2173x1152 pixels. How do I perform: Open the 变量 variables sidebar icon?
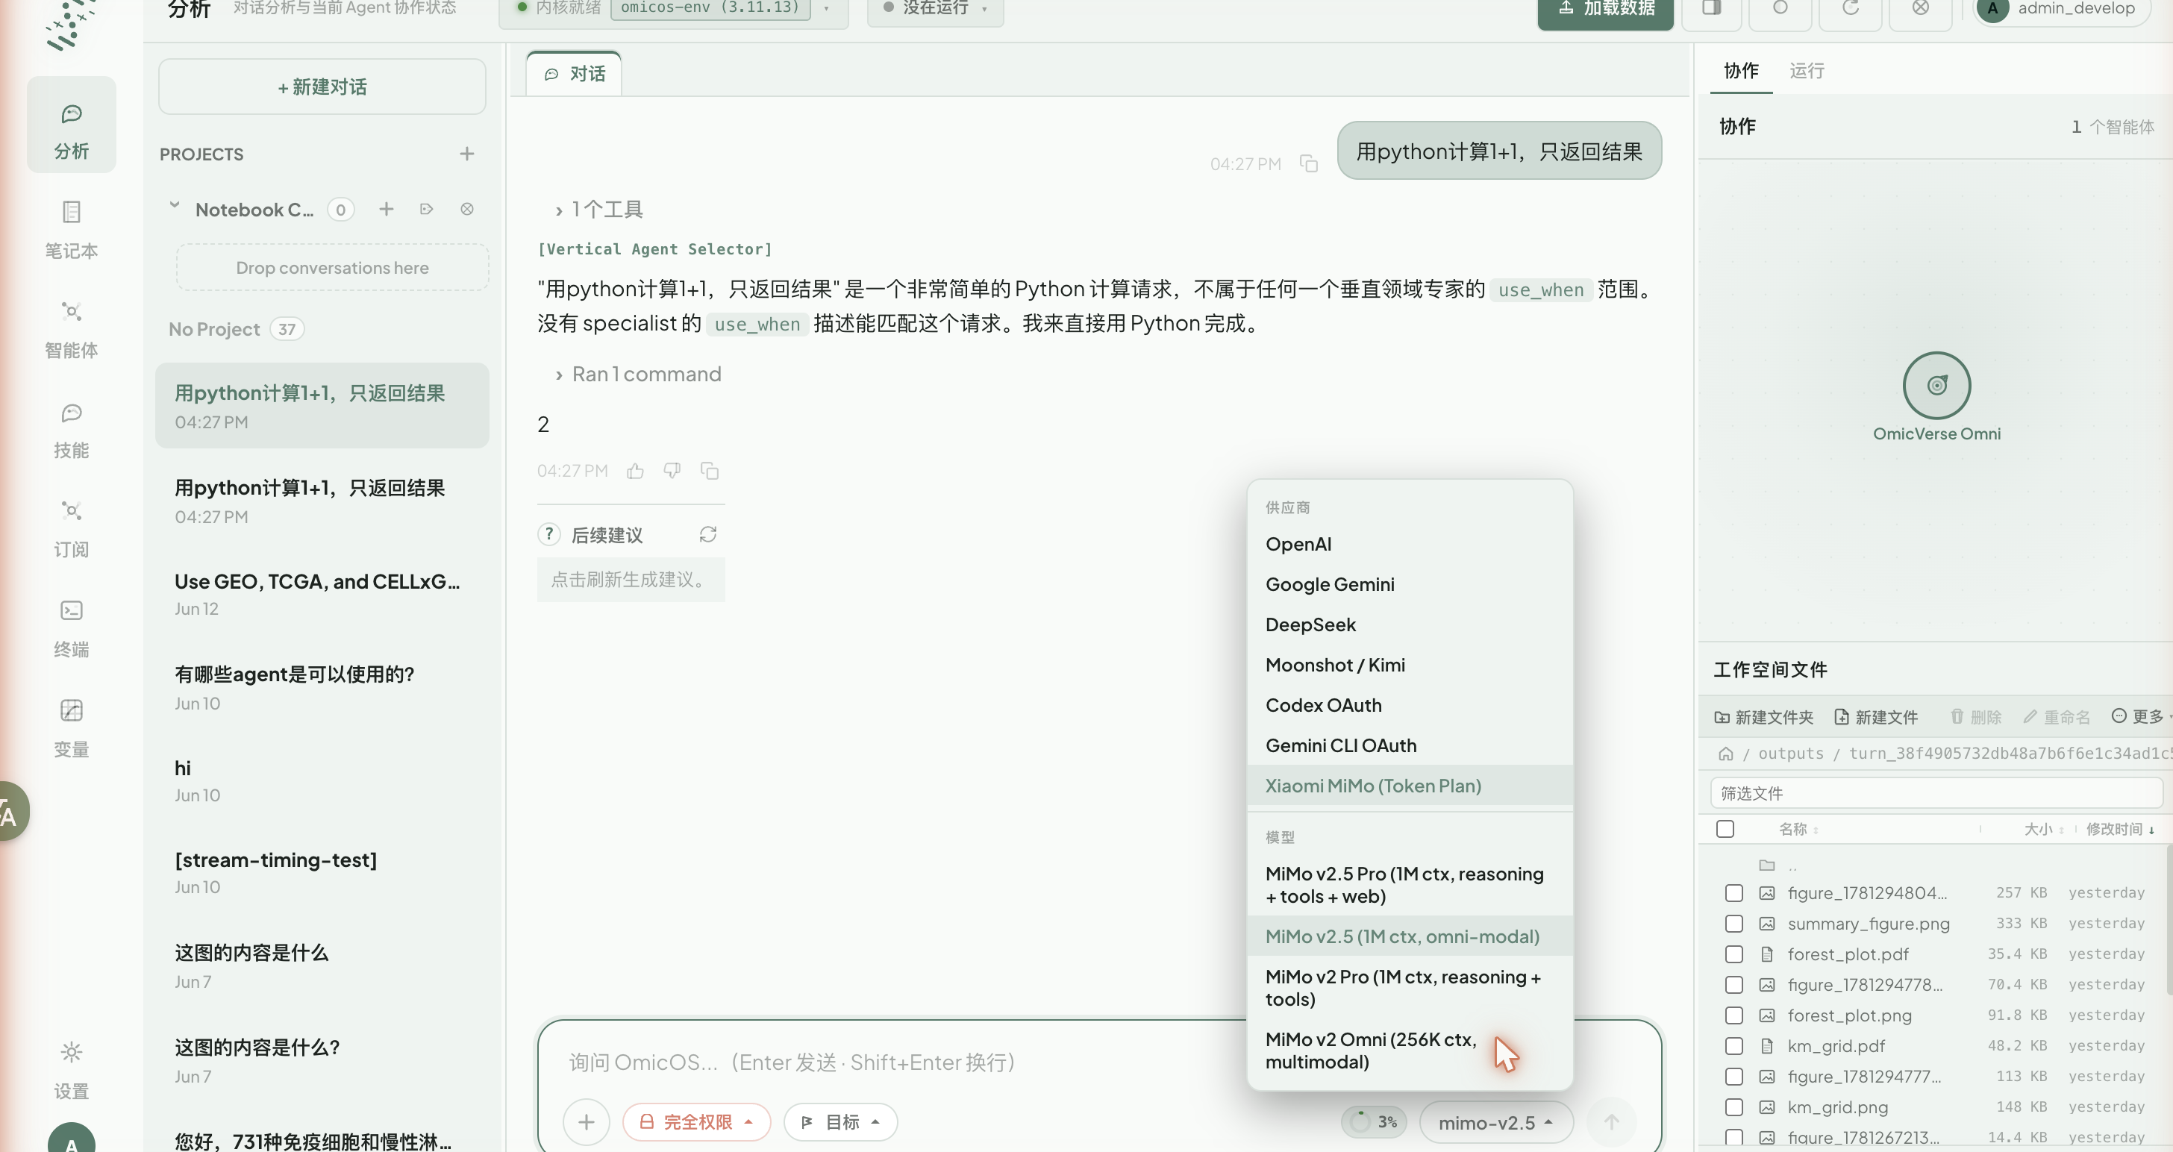[71, 727]
